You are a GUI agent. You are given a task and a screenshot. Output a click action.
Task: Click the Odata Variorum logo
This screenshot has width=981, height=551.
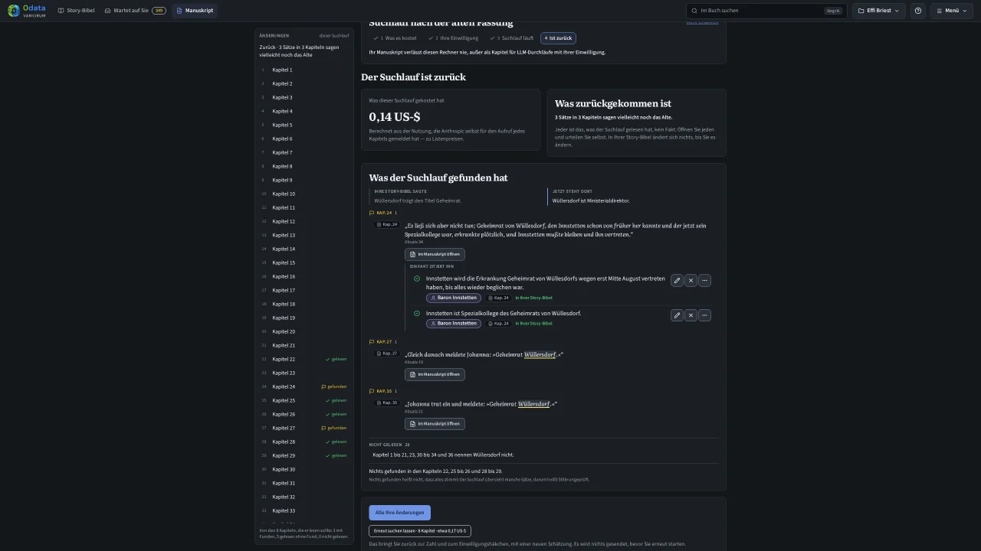pyautogui.click(x=27, y=11)
